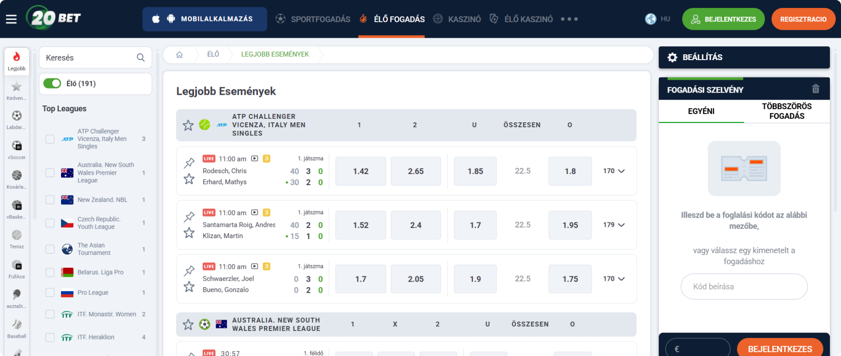Open Élő Fogadás nav item
The image size is (841, 356).
(392, 19)
